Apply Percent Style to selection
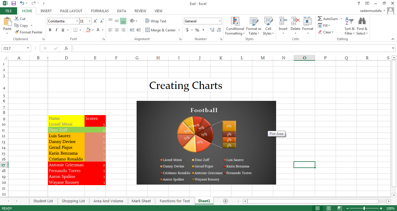The image size is (397, 211). point(197,30)
